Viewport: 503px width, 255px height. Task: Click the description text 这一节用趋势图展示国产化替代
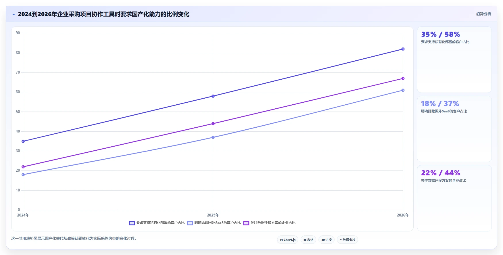(74, 238)
